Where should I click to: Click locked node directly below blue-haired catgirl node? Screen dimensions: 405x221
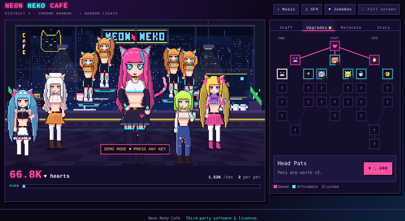pyautogui.click(x=322, y=88)
